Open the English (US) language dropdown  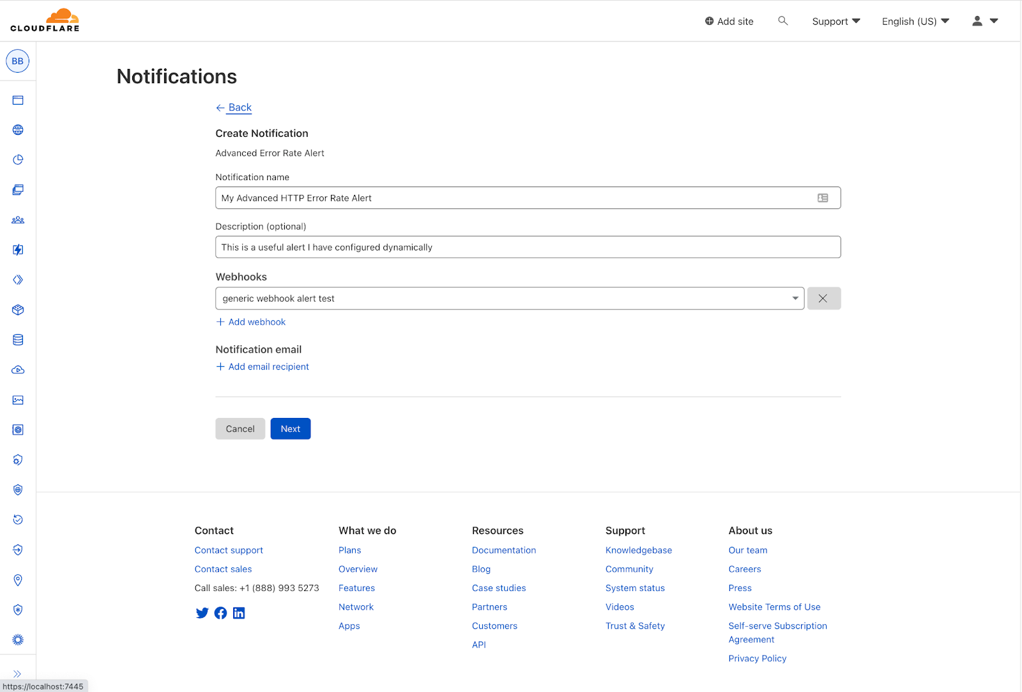pyautogui.click(x=915, y=21)
